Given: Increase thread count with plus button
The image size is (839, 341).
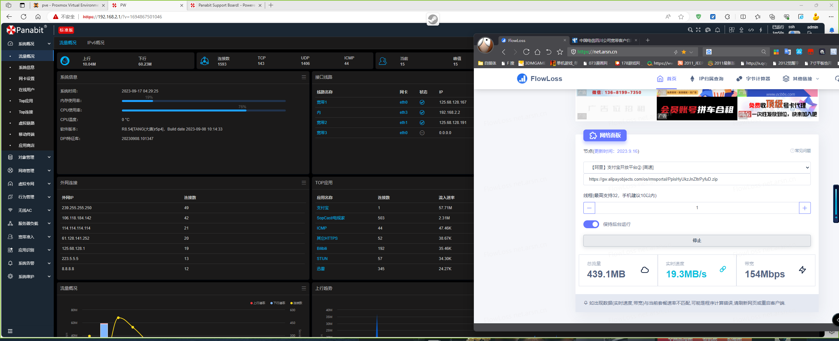Looking at the screenshot, I should [805, 208].
